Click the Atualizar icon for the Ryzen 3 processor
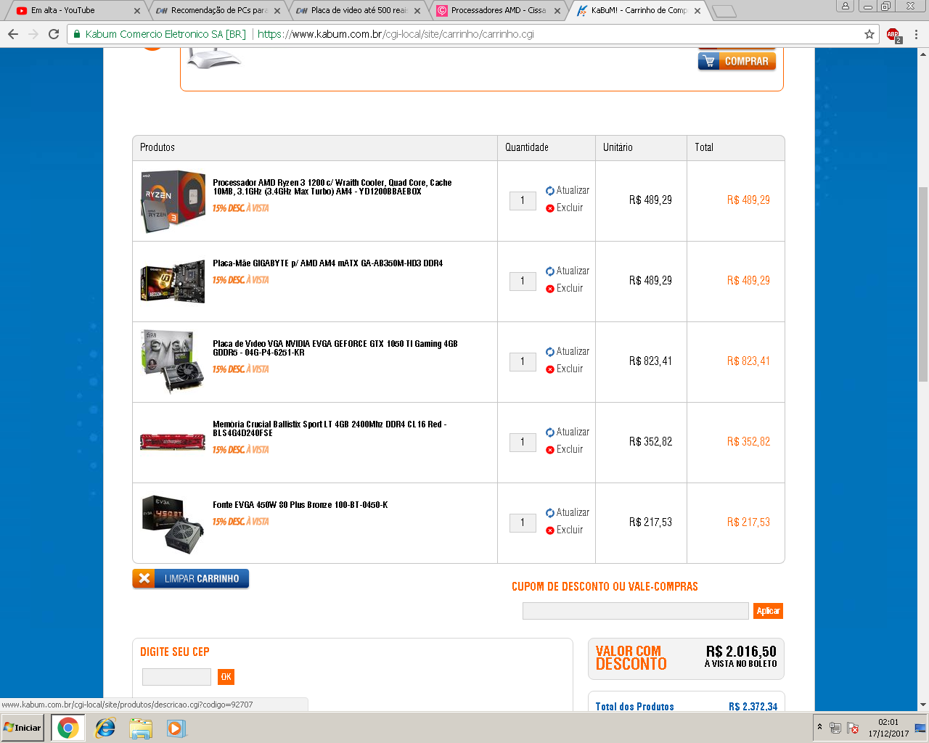 click(550, 191)
